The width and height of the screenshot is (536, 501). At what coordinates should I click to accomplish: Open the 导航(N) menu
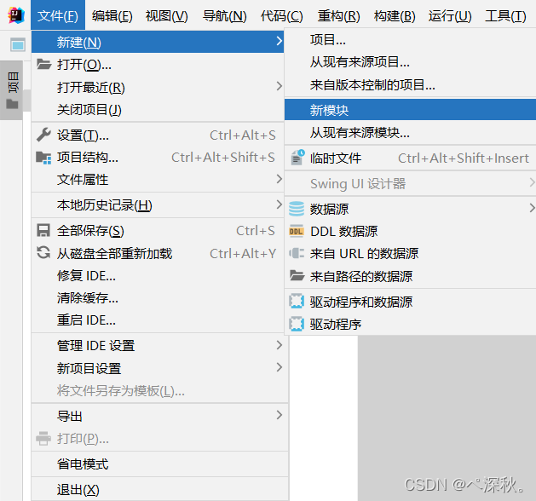pyautogui.click(x=225, y=15)
